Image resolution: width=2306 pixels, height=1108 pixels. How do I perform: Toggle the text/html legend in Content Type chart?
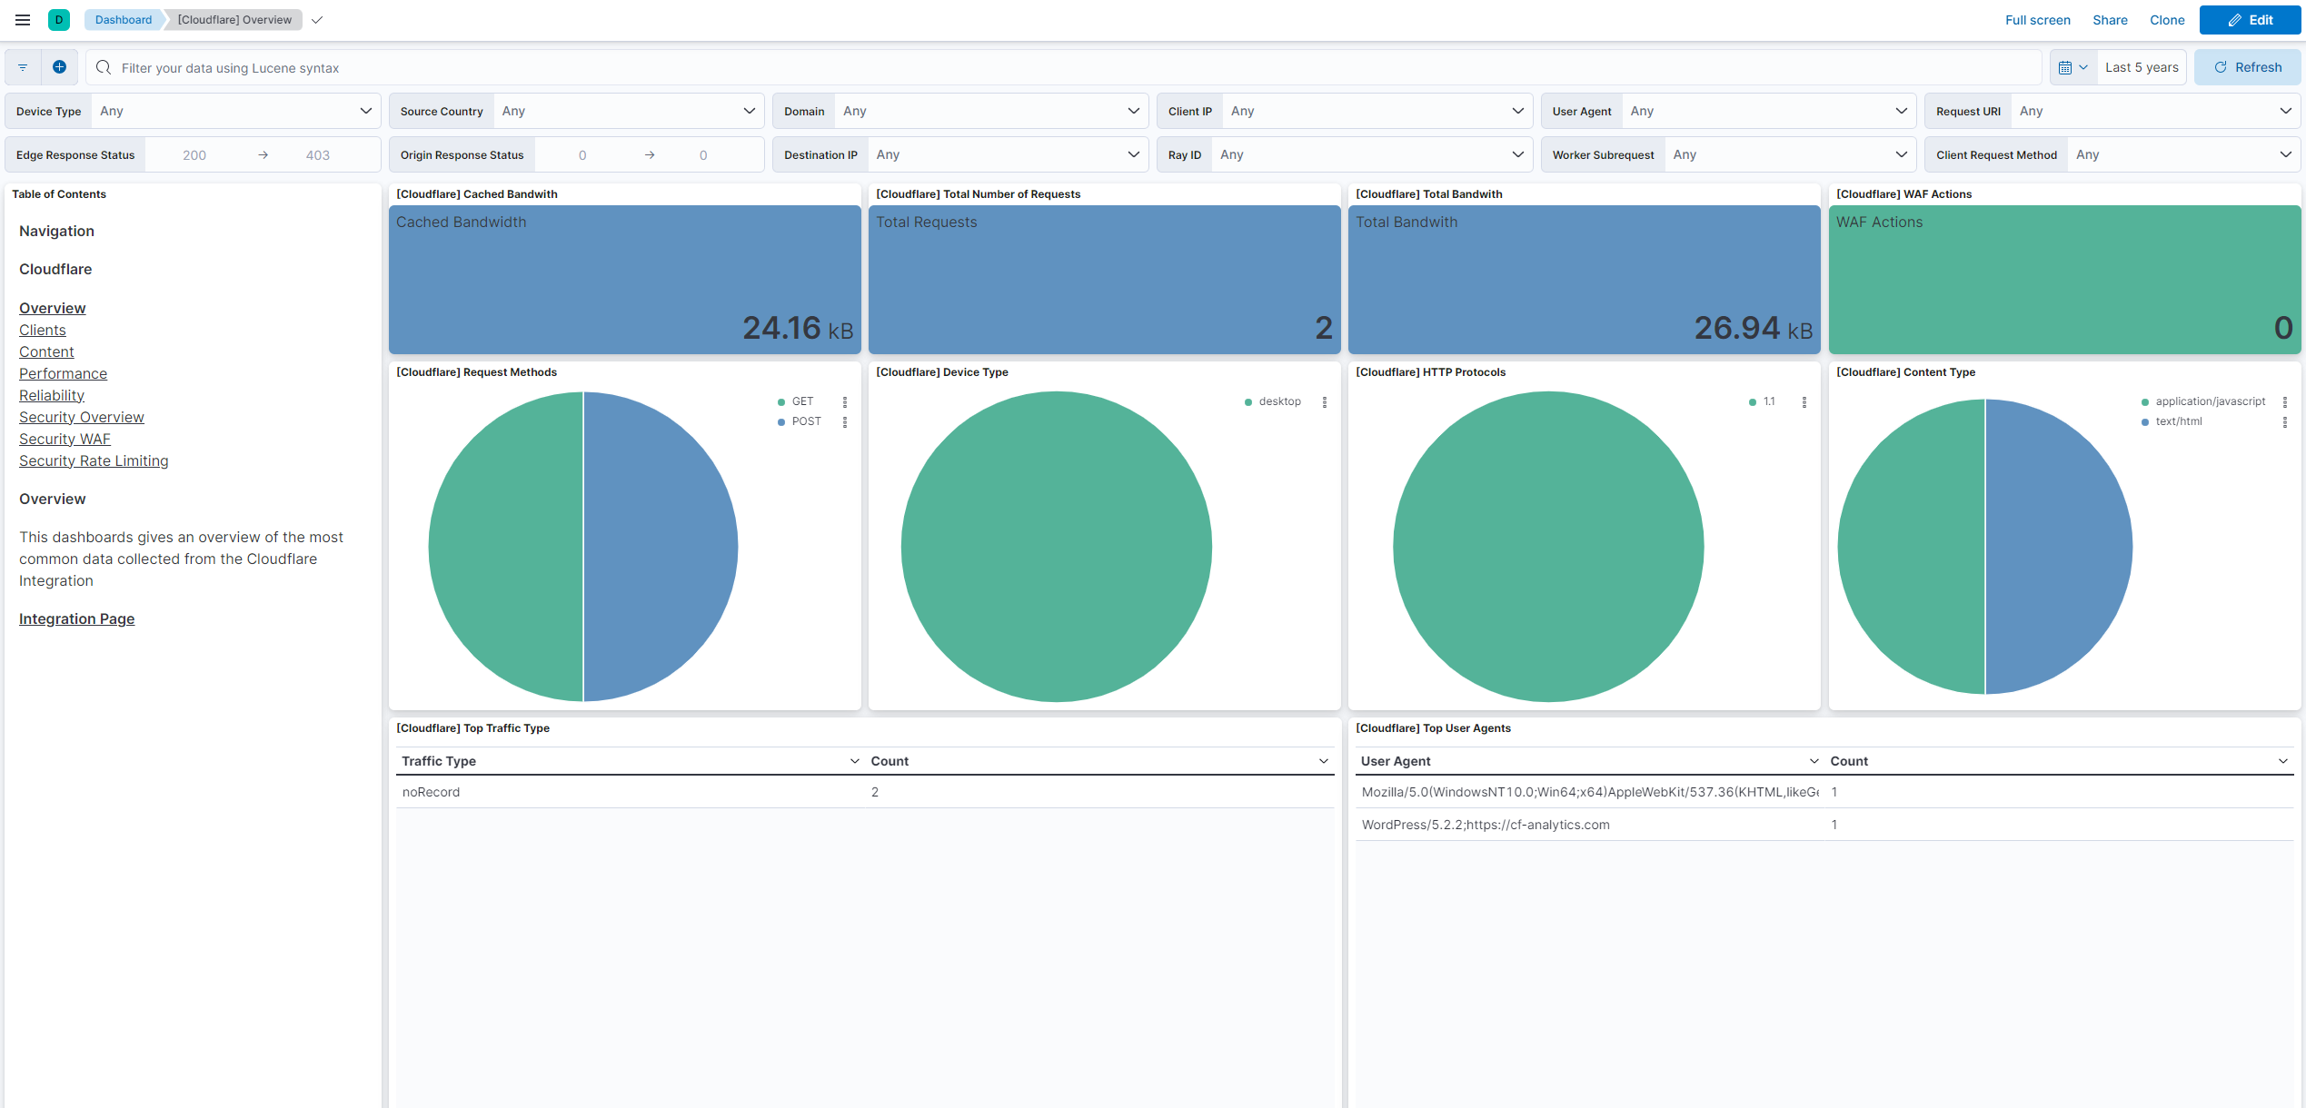pyautogui.click(x=2179, y=420)
